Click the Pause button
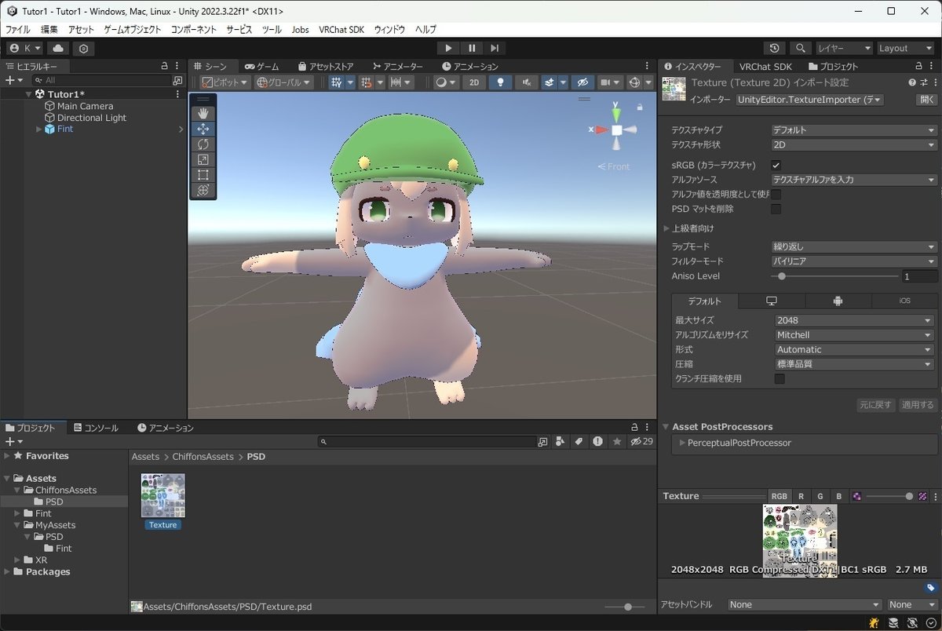942x631 pixels. [x=472, y=48]
